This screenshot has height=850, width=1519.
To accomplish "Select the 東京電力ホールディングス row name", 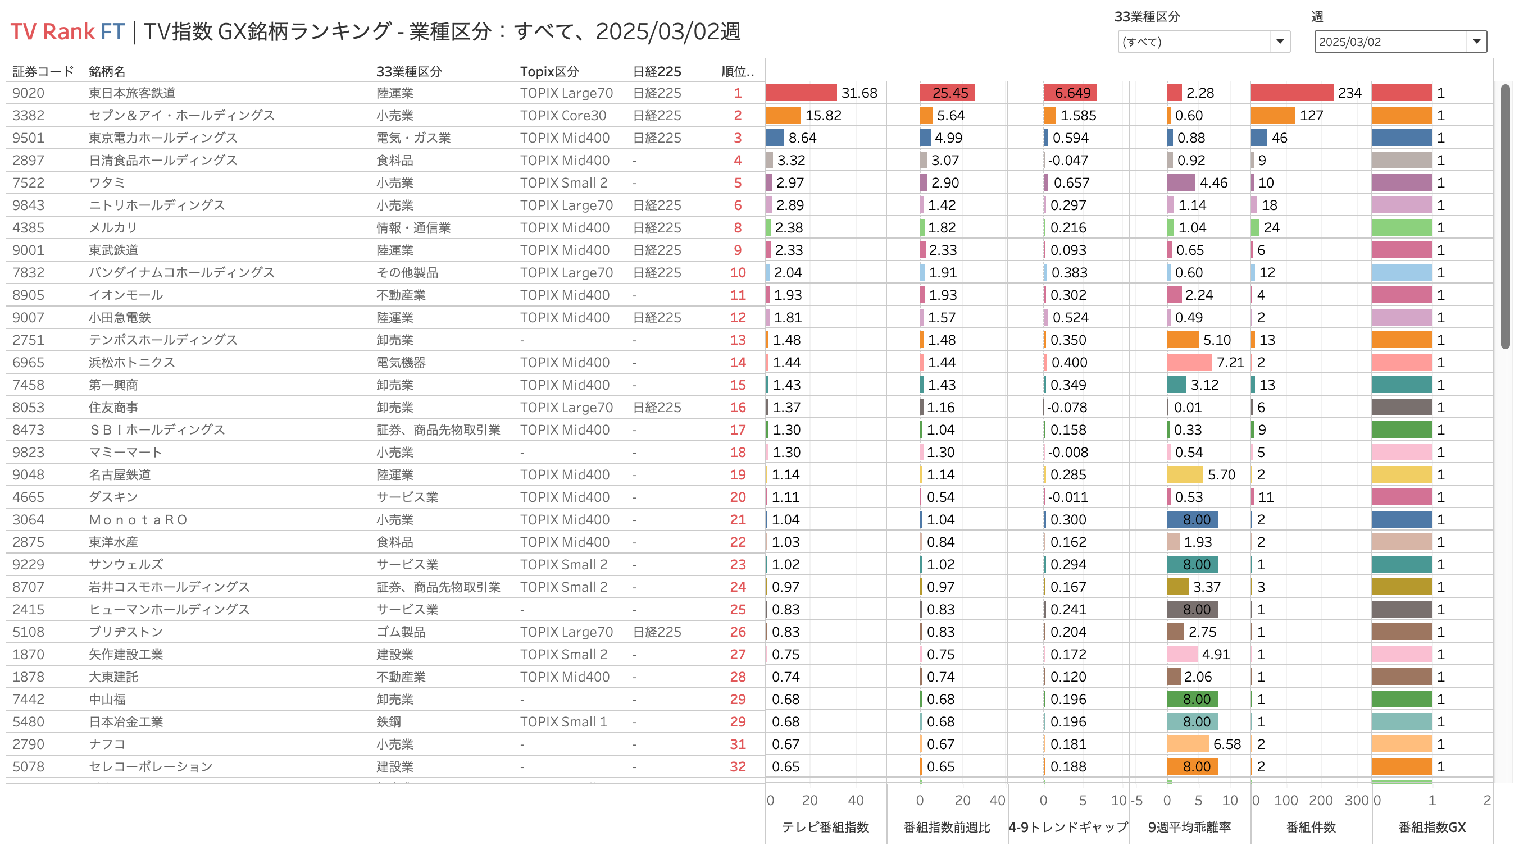I will point(163,138).
